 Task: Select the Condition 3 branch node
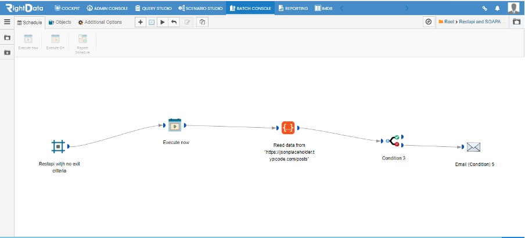(x=393, y=141)
